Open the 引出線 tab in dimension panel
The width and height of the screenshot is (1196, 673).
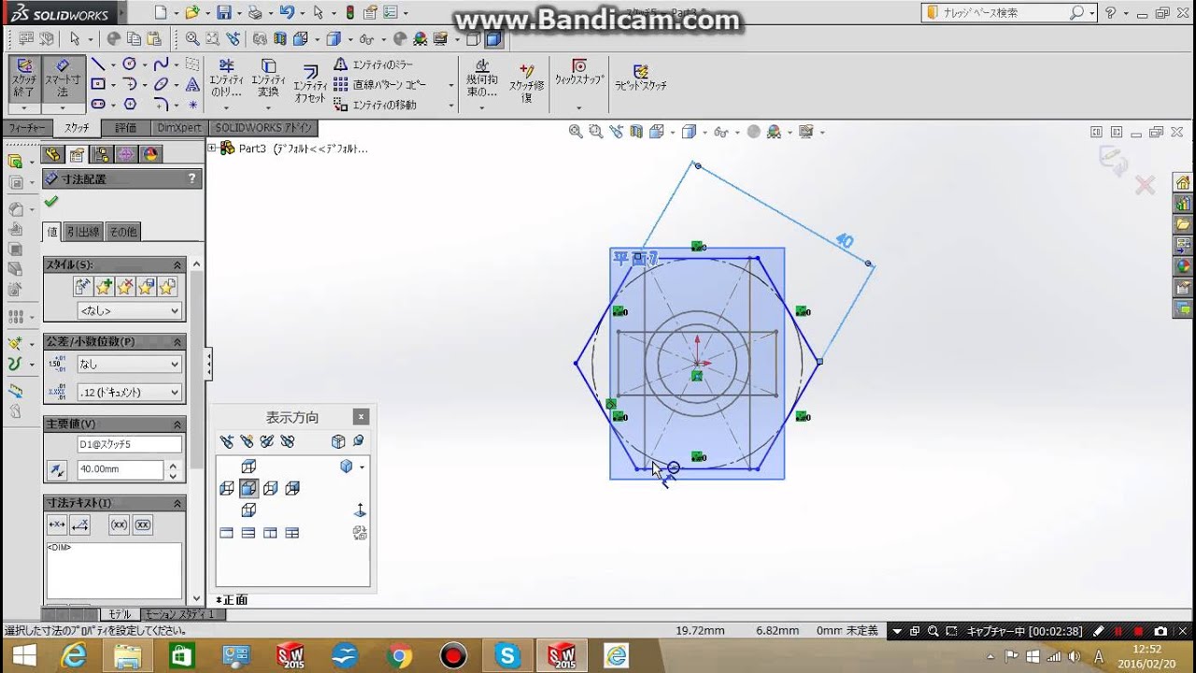click(82, 232)
